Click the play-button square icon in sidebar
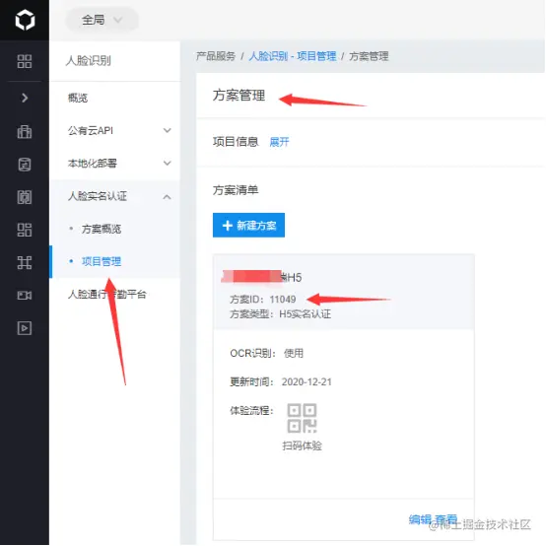This screenshot has width=546, height=546. tap(25, 328)
